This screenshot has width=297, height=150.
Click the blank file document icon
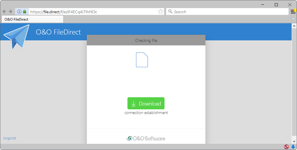click(142, 60)
